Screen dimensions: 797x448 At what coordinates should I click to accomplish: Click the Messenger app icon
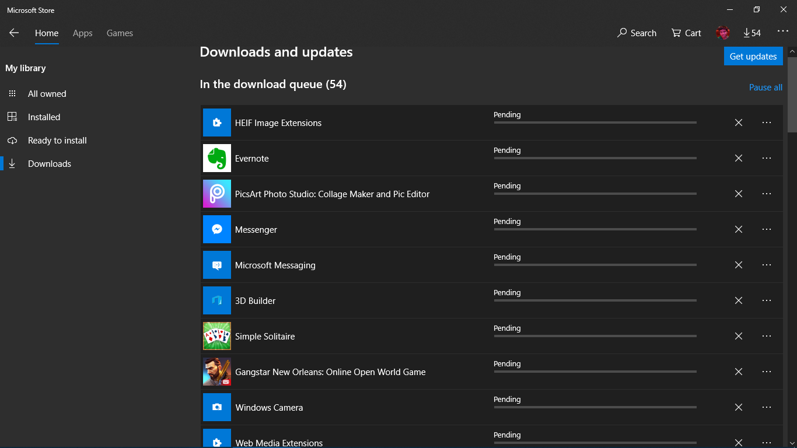[217, 229]
